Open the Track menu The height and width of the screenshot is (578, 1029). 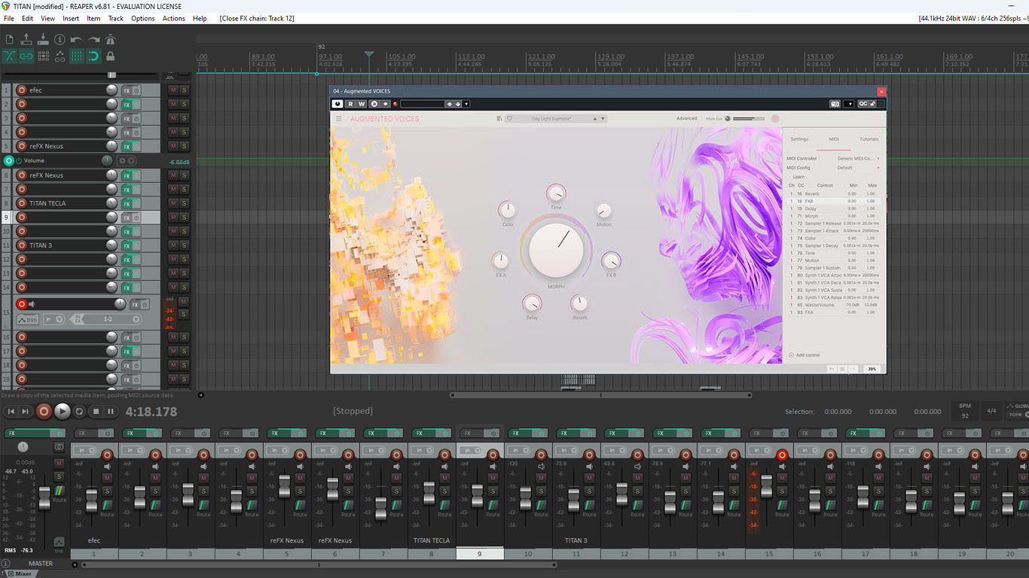tap(116, 18)
